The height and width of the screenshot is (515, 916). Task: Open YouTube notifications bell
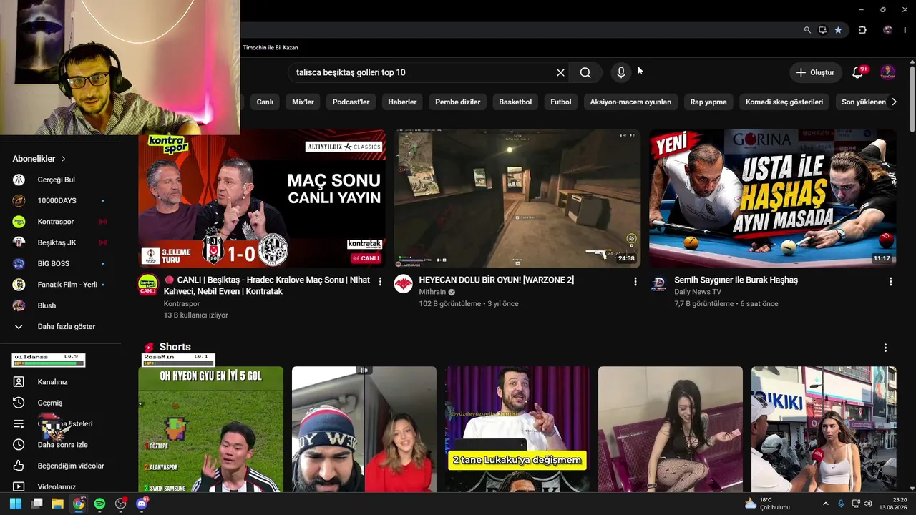857,72
